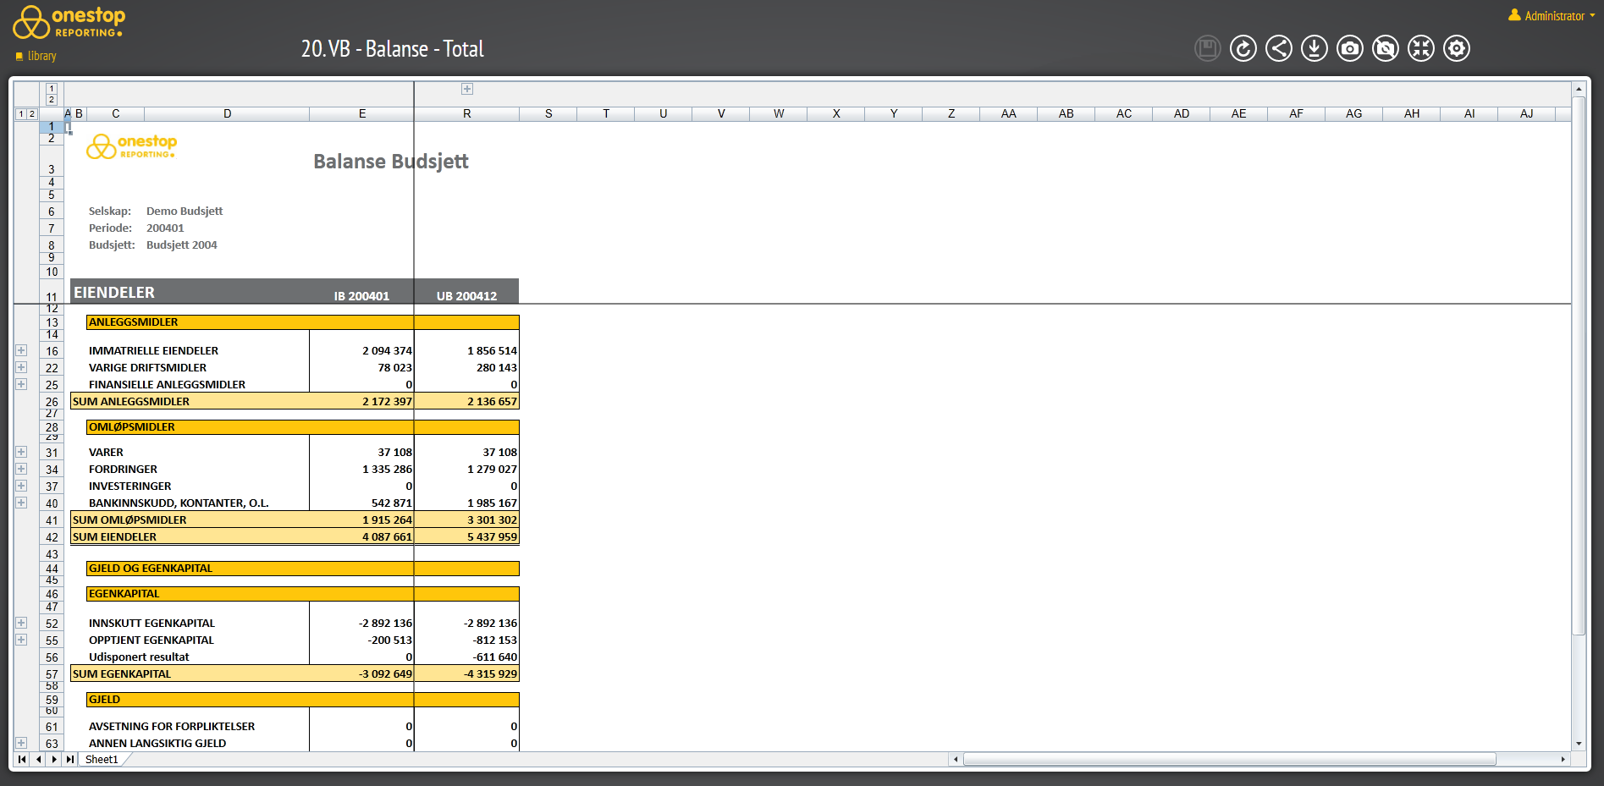Select column header AJ
The height and width of the screenshot is (786, 1604).
point(1527,113)
